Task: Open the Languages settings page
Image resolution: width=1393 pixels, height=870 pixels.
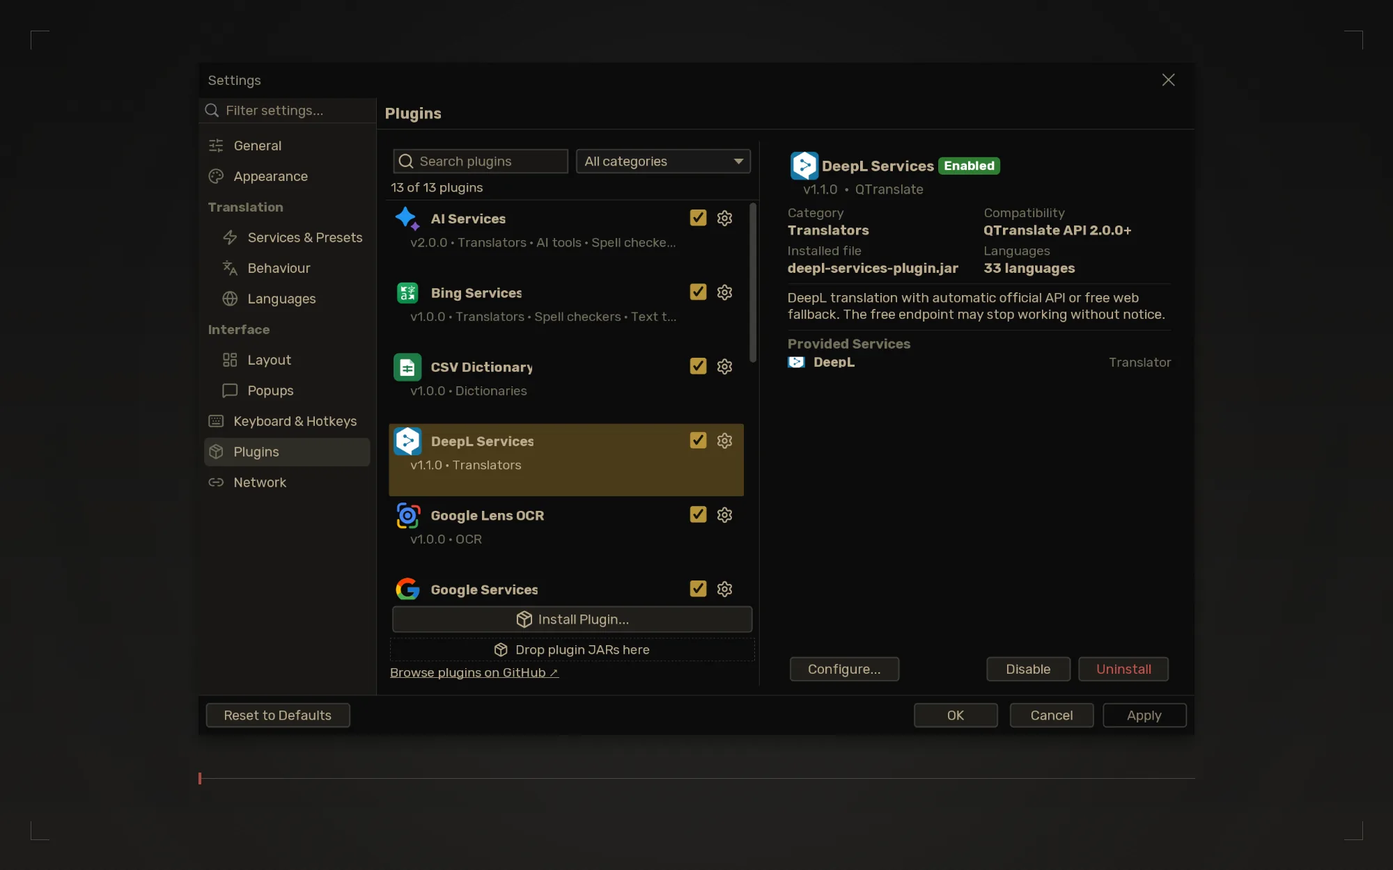Action: [287, 299]
